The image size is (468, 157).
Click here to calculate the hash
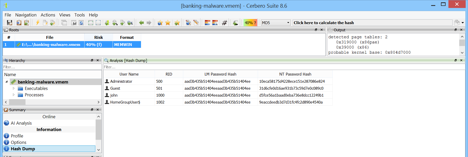pyautogui.click(x=372, y=23)
